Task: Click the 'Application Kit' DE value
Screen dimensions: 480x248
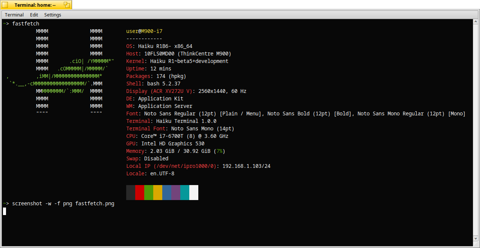Action: 161,99
